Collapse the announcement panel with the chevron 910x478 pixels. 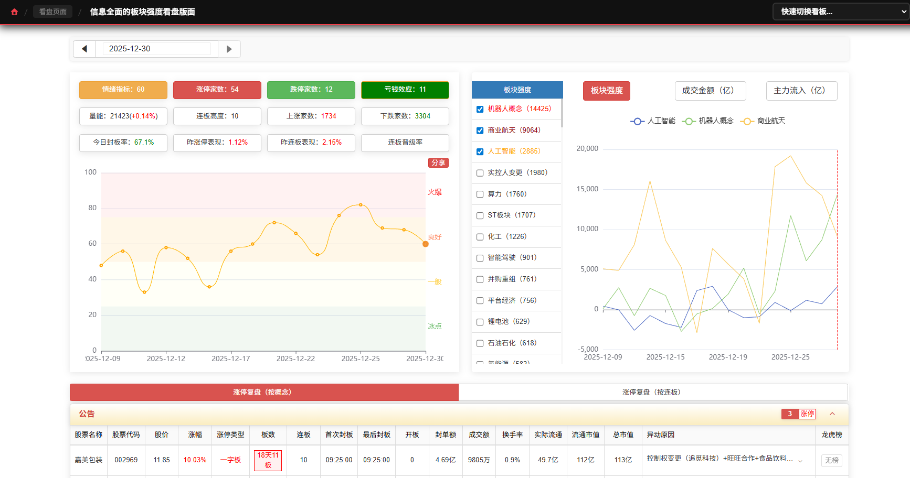click(832, 414)
